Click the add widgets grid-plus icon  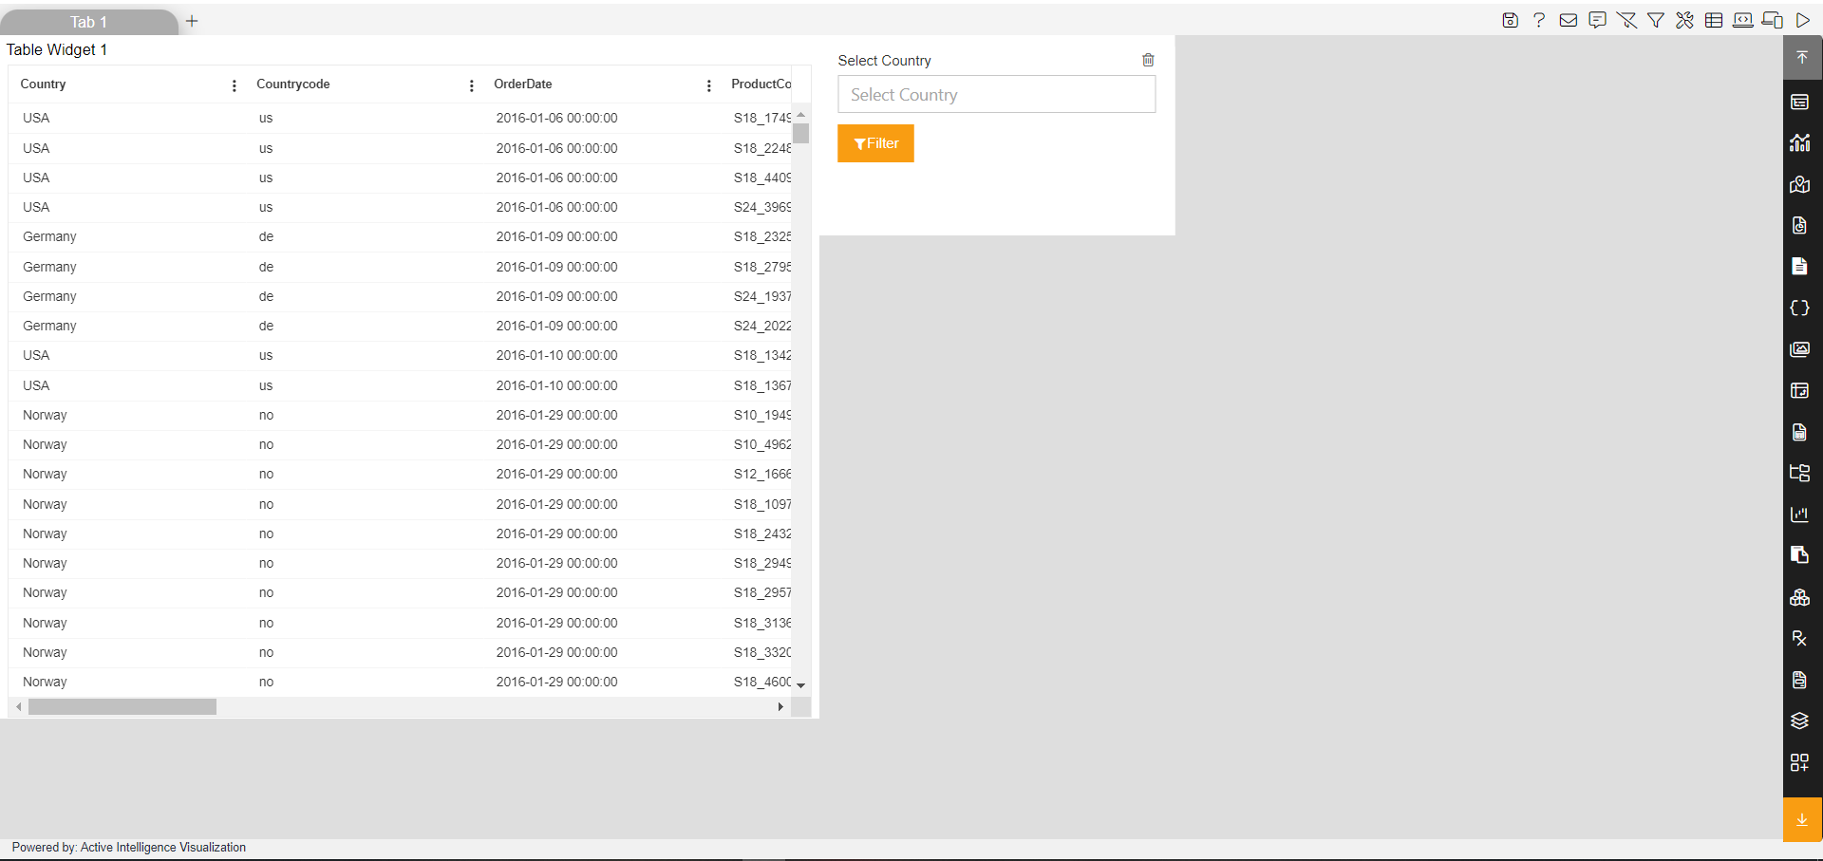pos(1799,762)
